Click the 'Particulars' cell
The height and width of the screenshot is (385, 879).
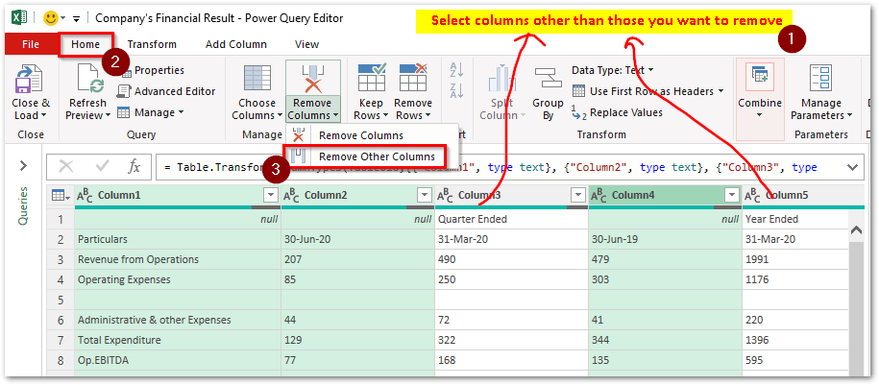(x=178, y=239)
